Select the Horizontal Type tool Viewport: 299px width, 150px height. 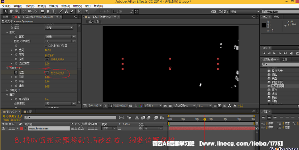pyautogui.click(x=54, y=12)
